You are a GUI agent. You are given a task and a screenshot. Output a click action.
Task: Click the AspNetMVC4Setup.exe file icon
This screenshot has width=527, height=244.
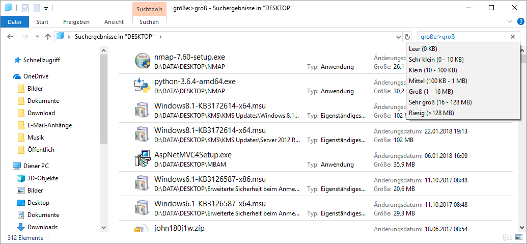point(141,159)
